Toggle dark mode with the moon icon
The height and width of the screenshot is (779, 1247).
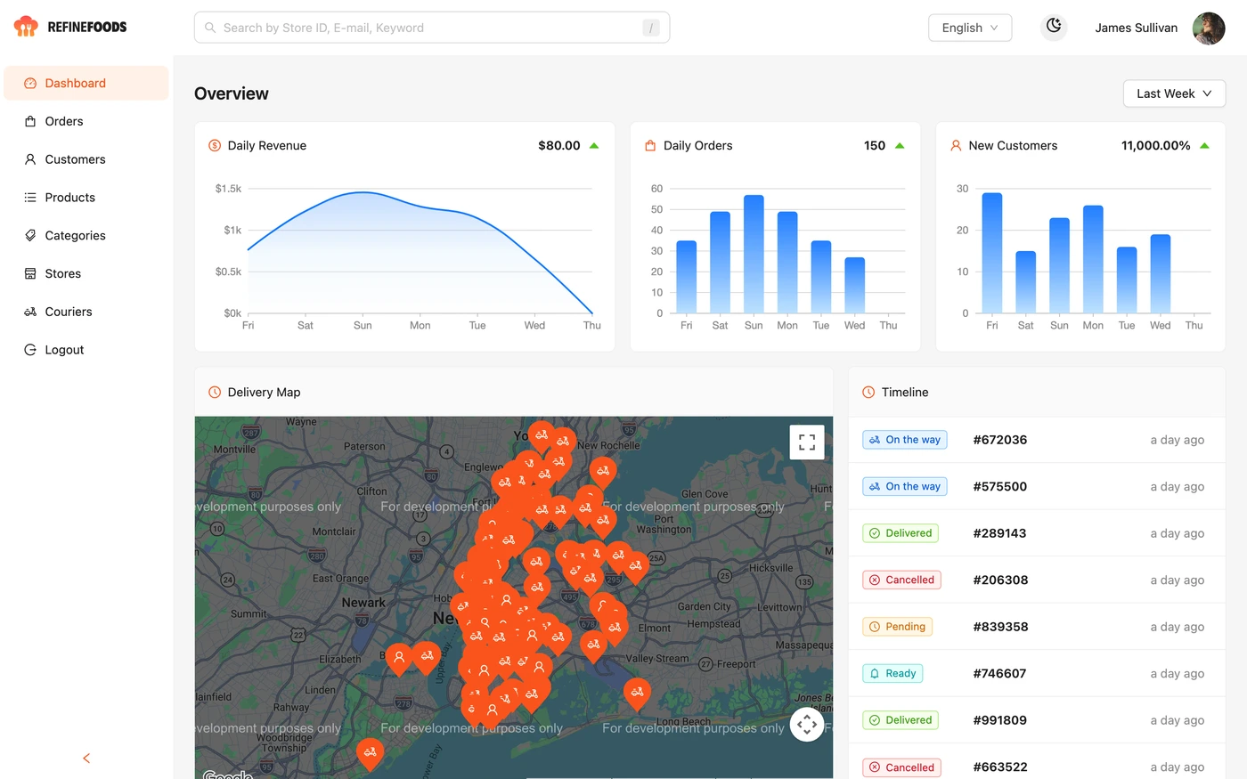[x=1054, y=27]
